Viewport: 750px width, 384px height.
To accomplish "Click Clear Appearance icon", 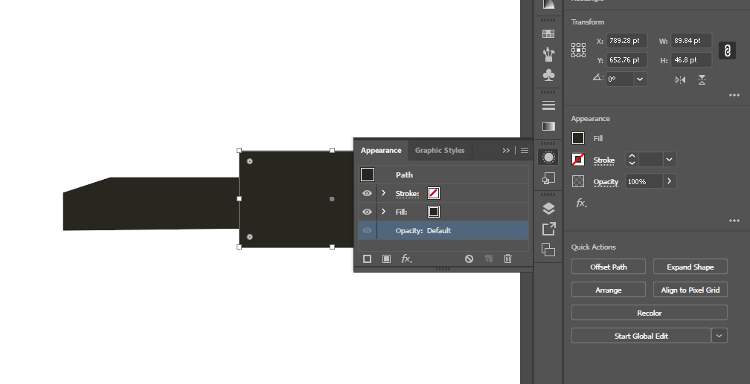I will point(469,258).
